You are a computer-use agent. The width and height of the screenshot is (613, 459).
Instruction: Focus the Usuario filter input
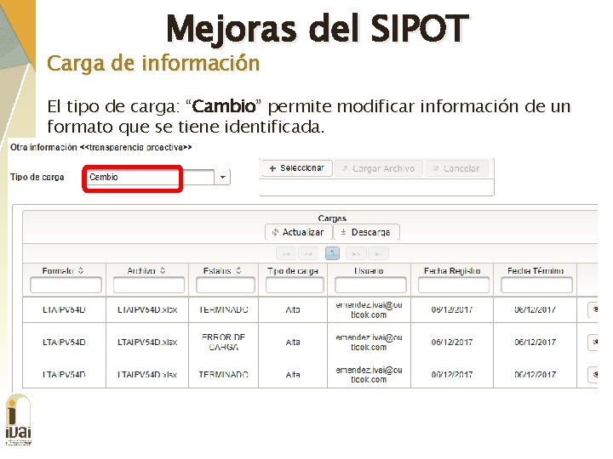click(370, 285)
